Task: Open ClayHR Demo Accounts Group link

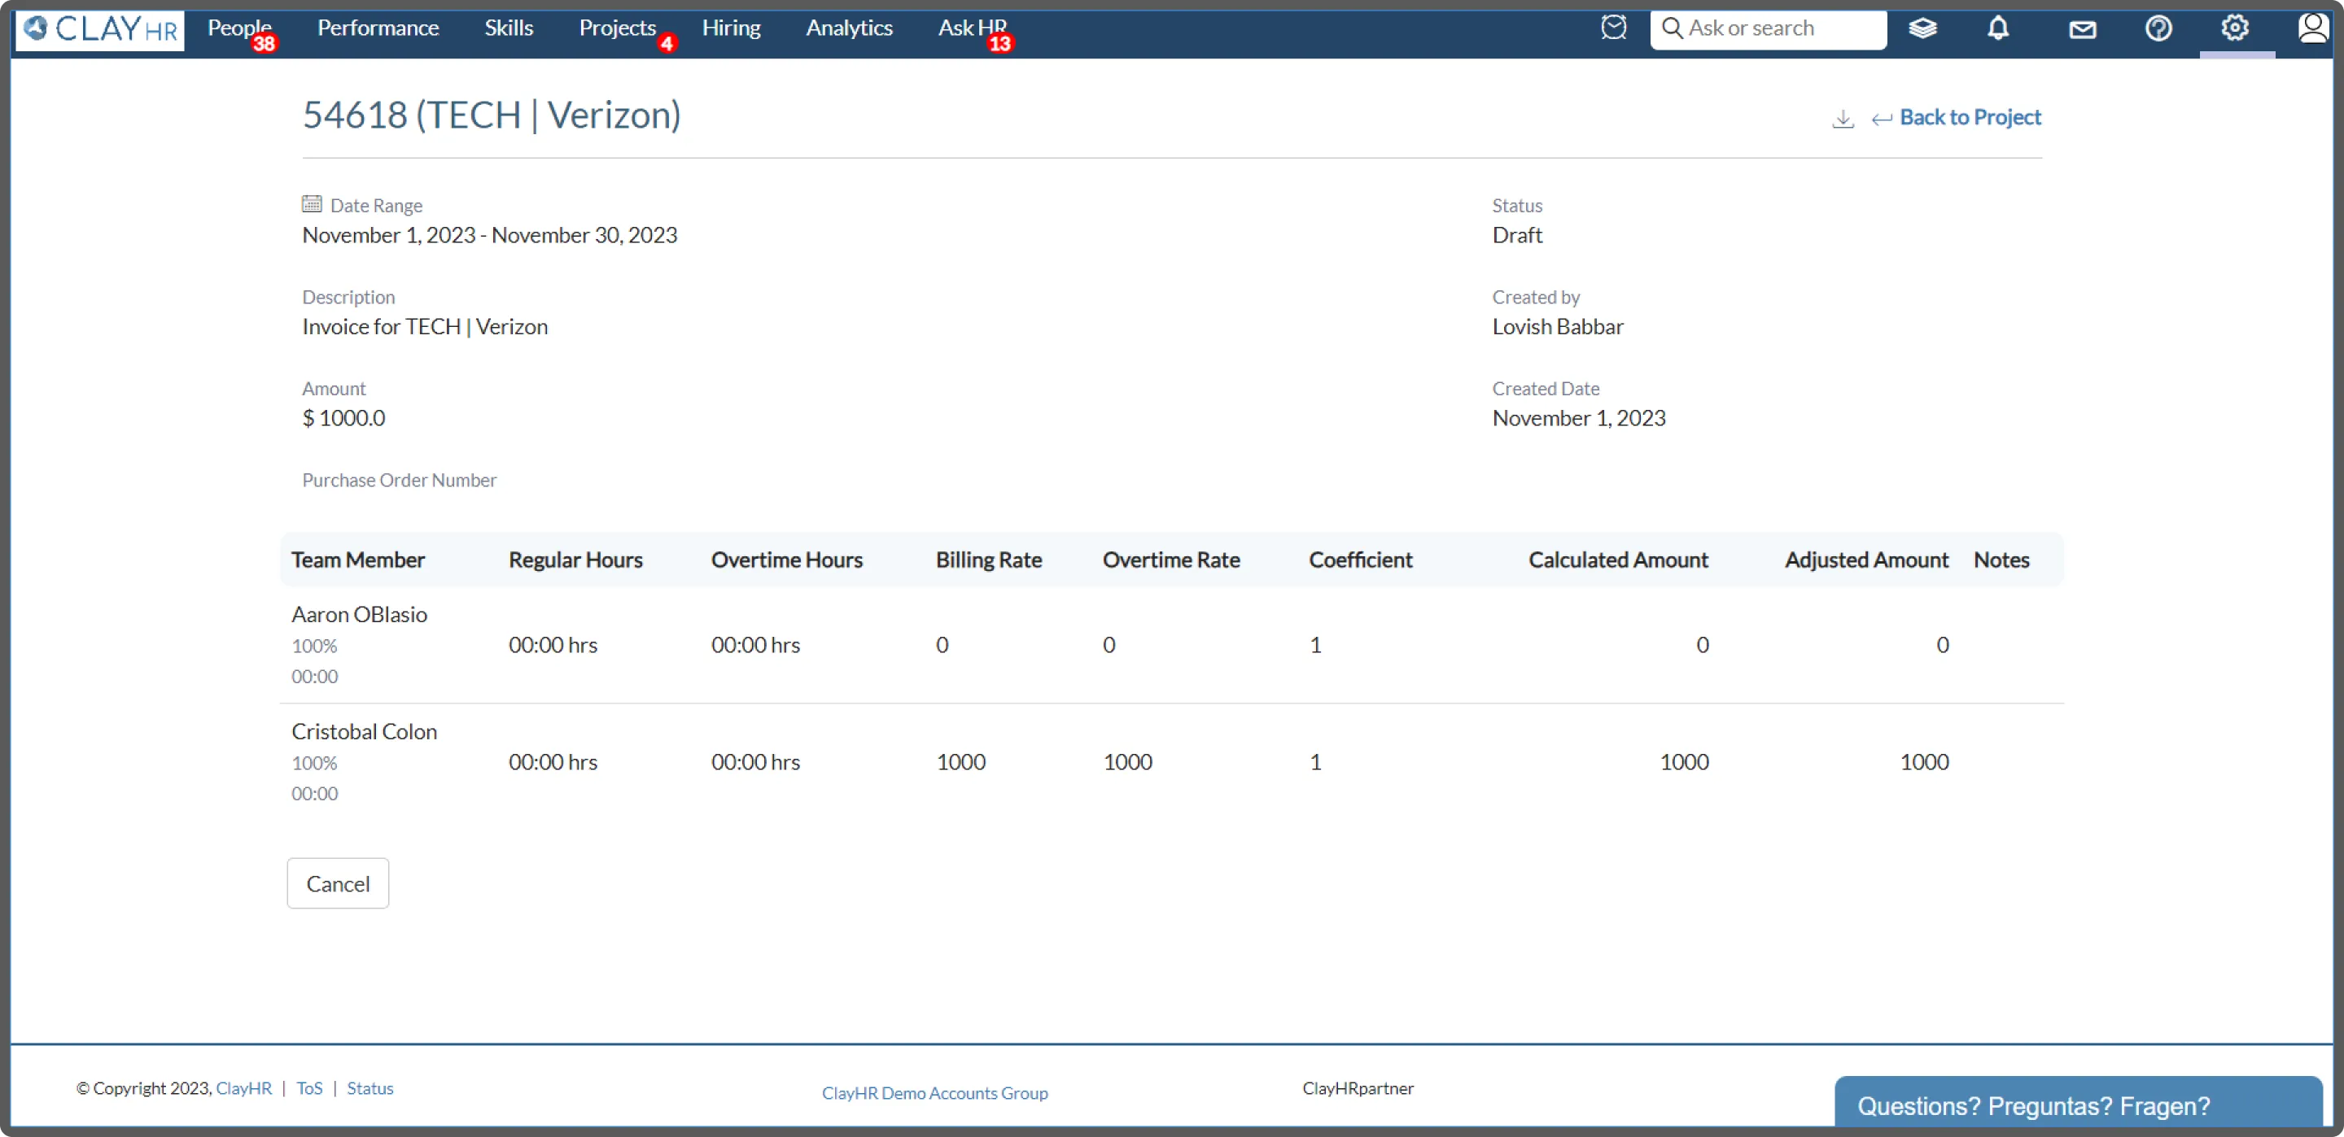Action: pos(934,1092)
